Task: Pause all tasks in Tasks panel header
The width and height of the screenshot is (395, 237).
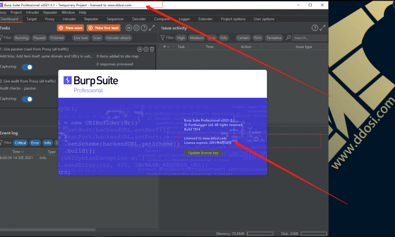Action: [x=129, y=28]
